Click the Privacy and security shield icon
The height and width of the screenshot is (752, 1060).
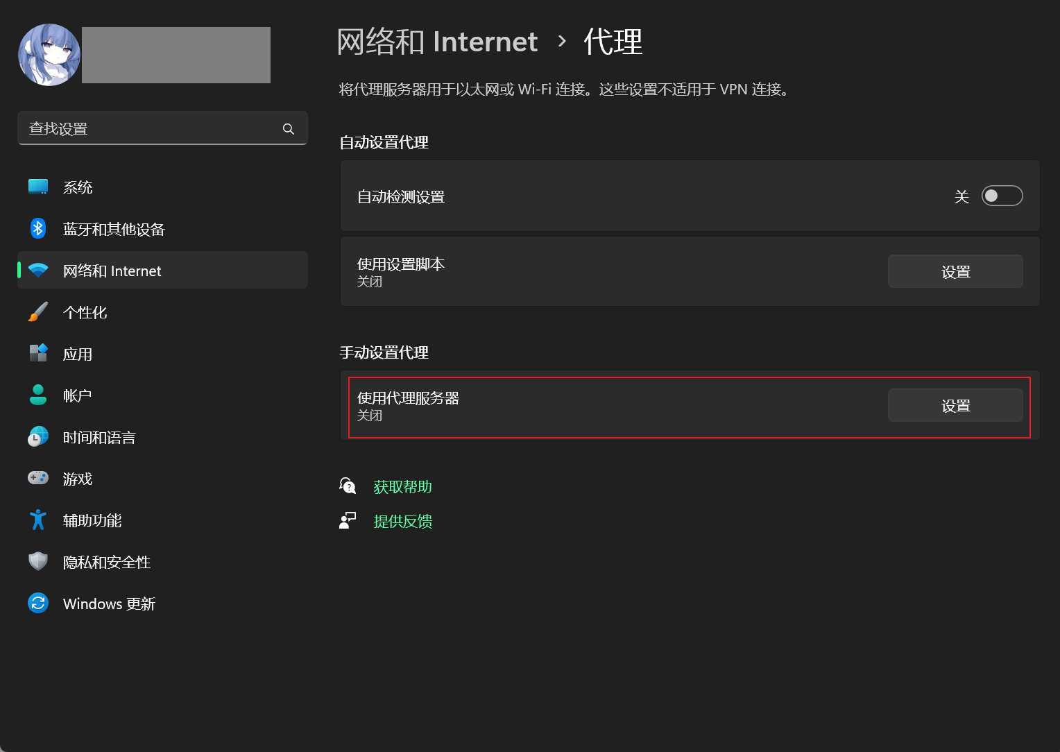pos(38,562)
